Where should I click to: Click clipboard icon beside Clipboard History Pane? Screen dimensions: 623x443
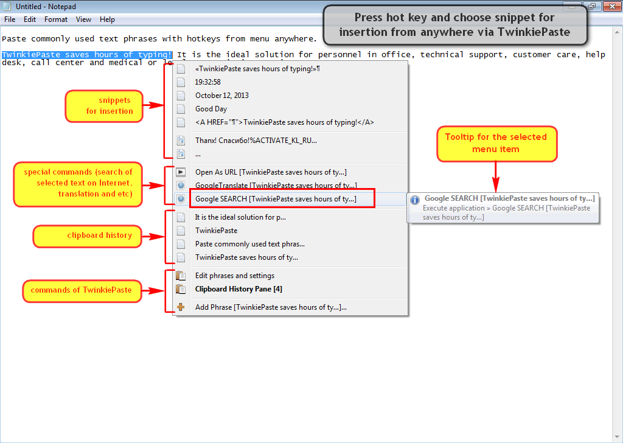click(x=181, y=289)
